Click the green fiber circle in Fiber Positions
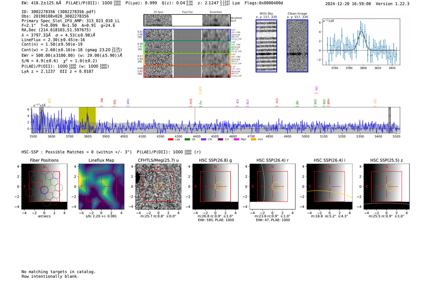This screenshot has height=293, width=431. tap(46, 183)
